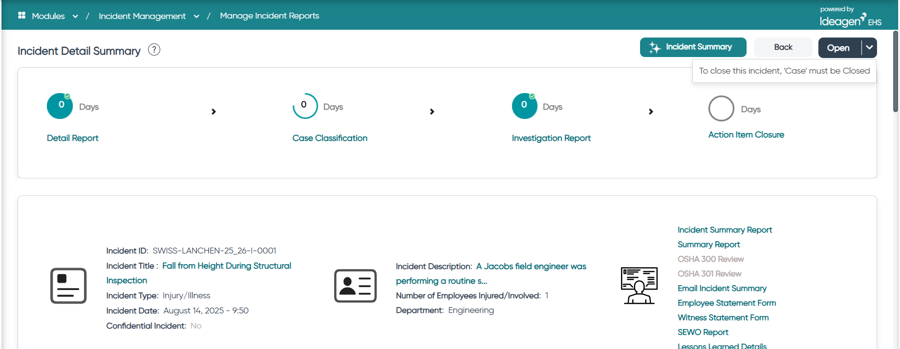
Task: Click the Action Item Closure empty circle
Action: point(721,108)
